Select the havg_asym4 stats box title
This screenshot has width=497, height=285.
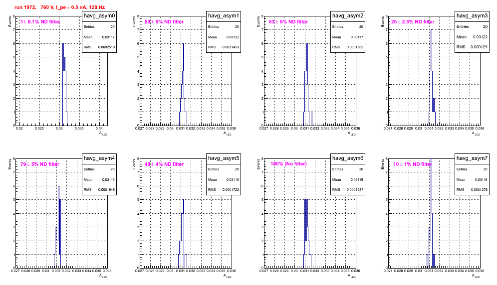click(99, 158)
